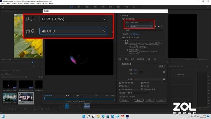Image resolution: width=211 pixels, height=119 pixels.
Task: Click the Premiere Pro taskbar icon
Action: [x=127, y=116]
